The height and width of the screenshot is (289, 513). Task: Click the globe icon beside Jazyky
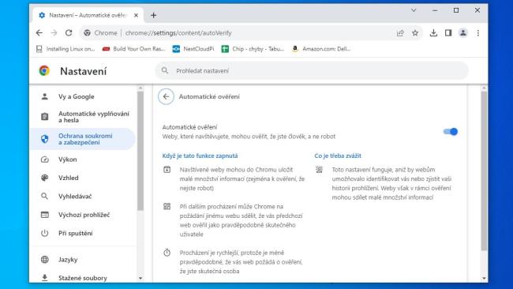(x=45, y=260)
